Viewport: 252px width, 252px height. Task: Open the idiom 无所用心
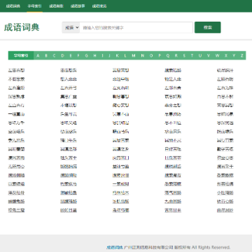(x=16, y=167)
